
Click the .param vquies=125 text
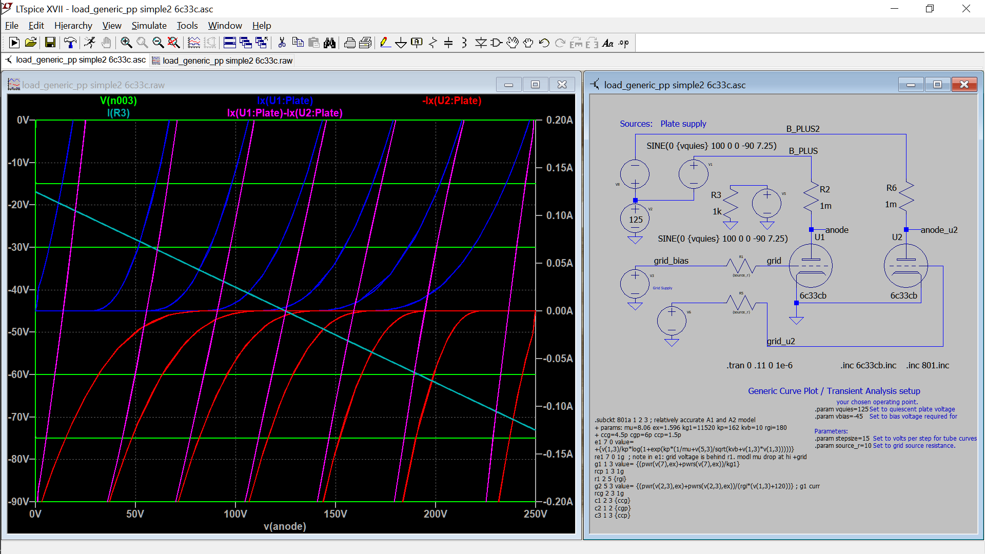click(841, 409)
